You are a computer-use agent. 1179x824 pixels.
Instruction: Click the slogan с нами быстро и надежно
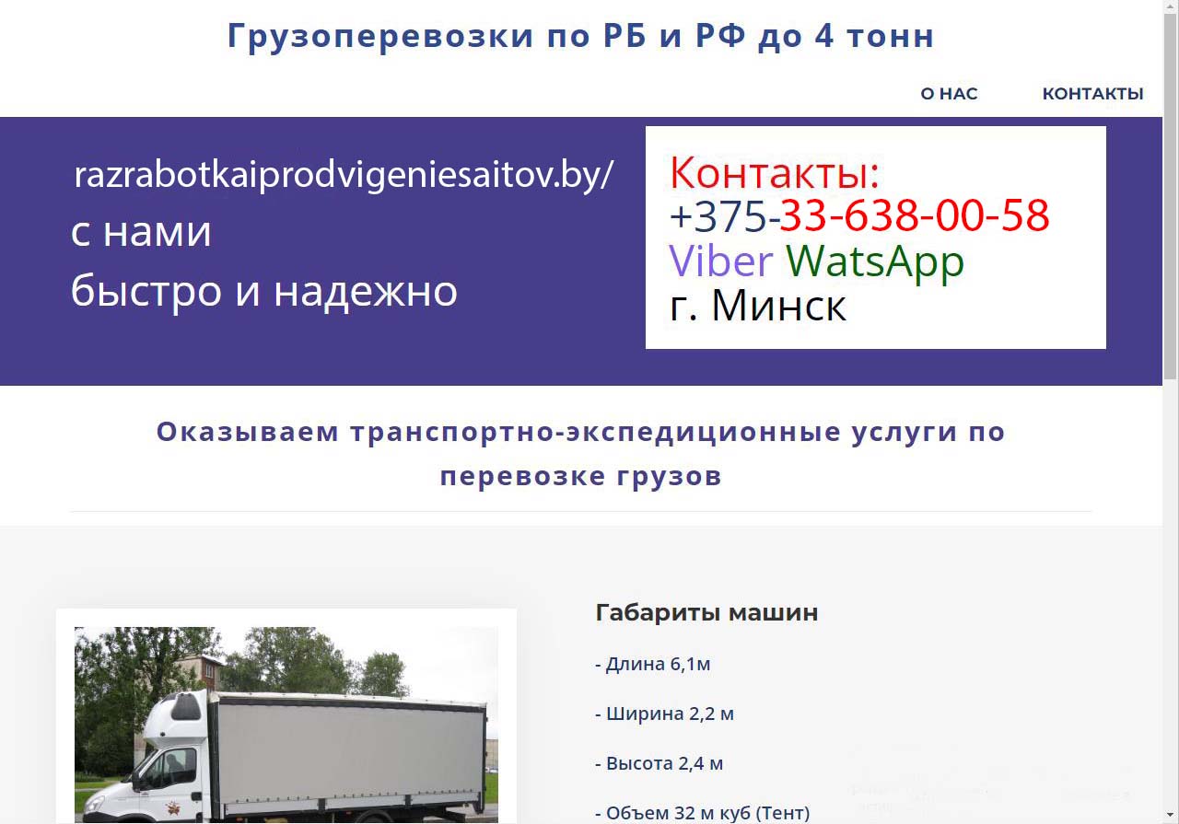tap(263, 261)
